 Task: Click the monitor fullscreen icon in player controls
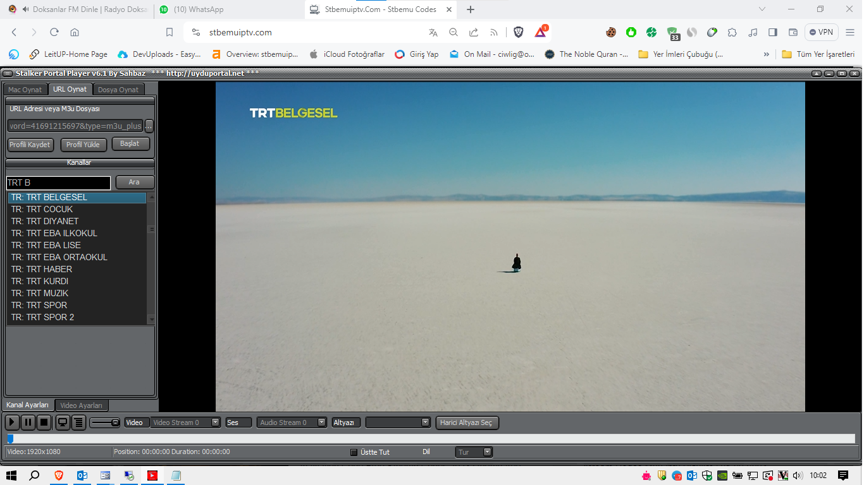pyautogui.click(x=63, y=422)
